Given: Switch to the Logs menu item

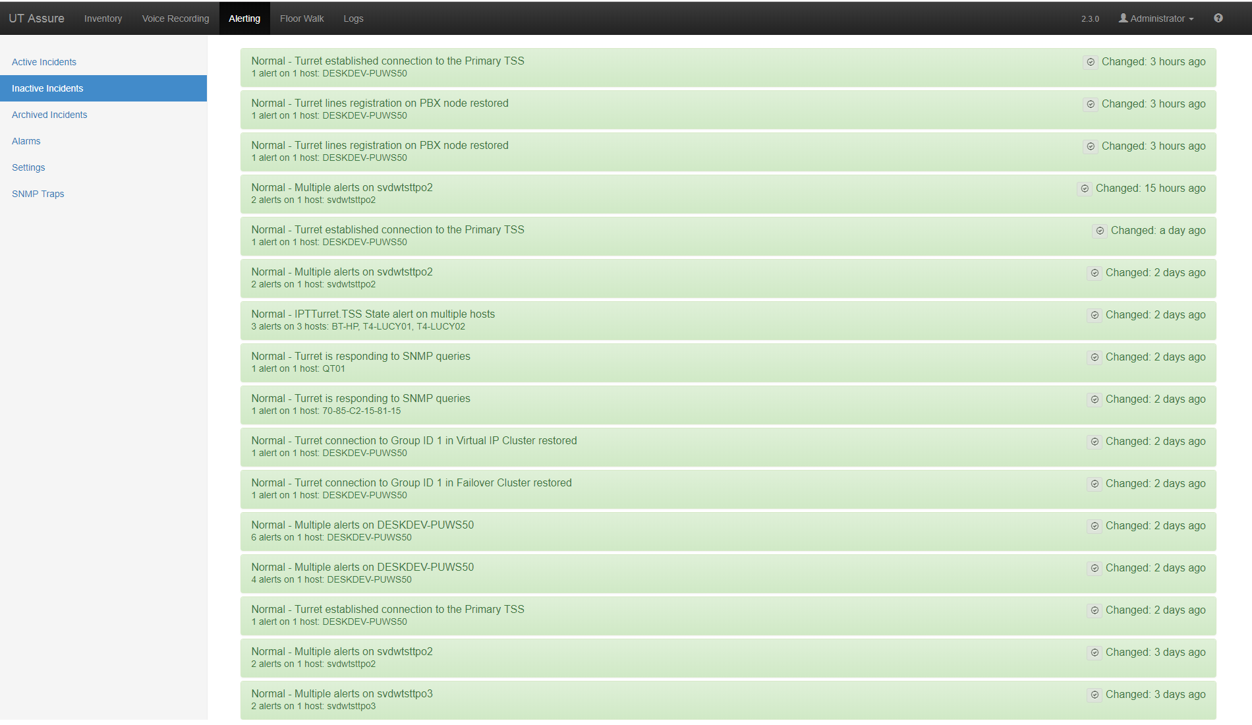Looking at the screenshot, I should pos(353,18).
